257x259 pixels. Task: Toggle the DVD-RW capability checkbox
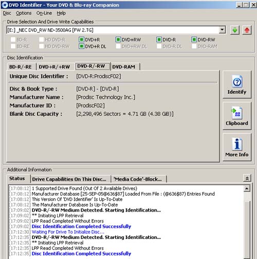[194, 40]
